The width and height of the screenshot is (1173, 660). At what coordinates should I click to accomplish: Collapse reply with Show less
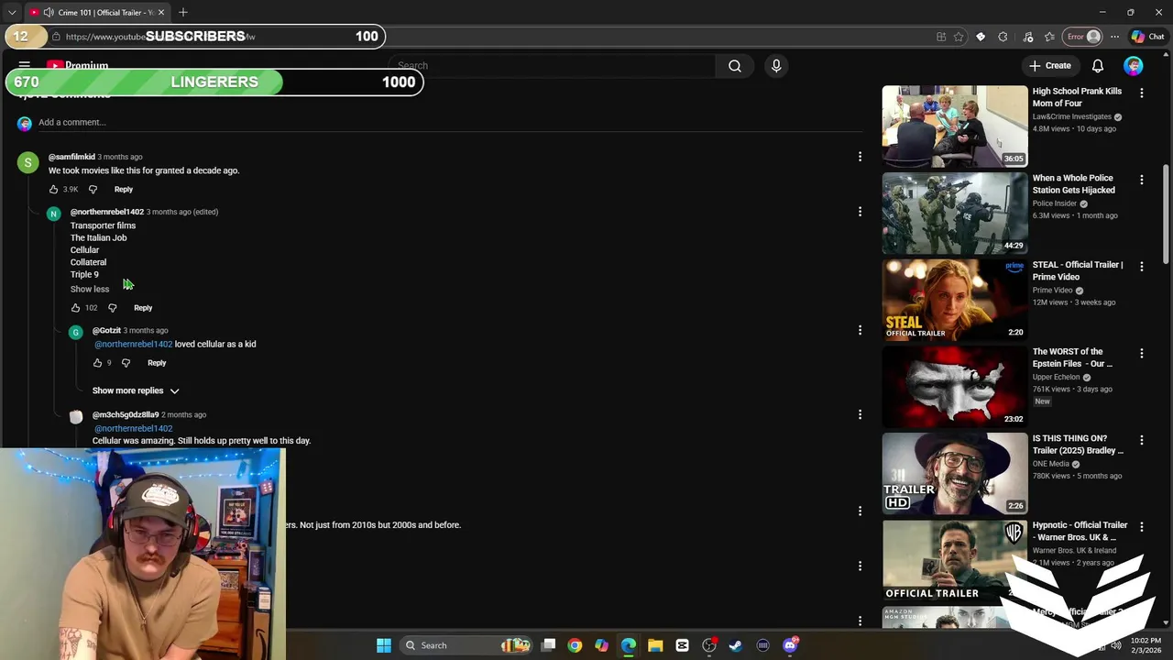pyautogui.click(x=90, y=289)
